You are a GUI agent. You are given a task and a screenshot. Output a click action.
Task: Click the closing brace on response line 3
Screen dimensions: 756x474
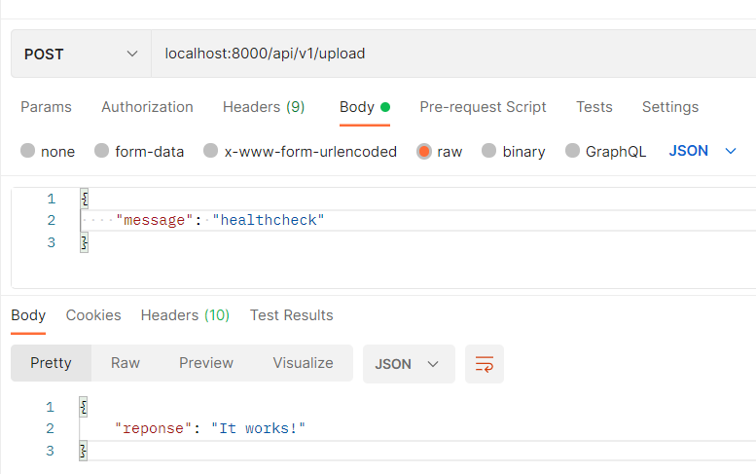click(84, 451)
